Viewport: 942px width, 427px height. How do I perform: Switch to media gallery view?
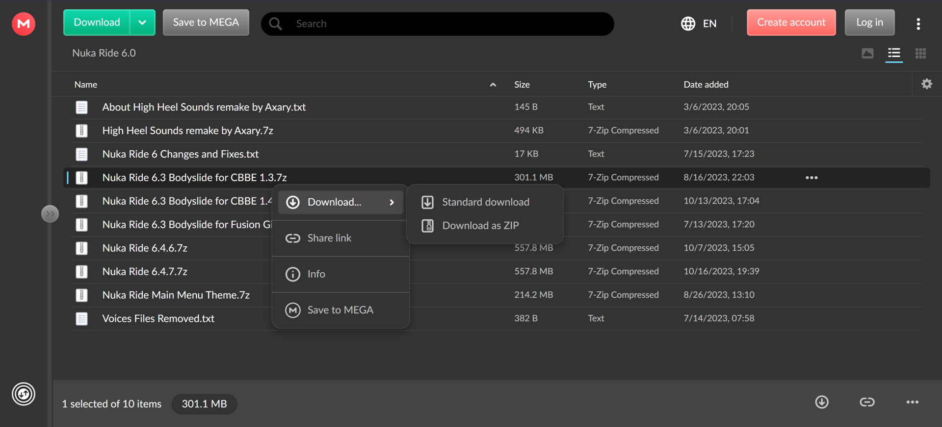tap(867, 53)
